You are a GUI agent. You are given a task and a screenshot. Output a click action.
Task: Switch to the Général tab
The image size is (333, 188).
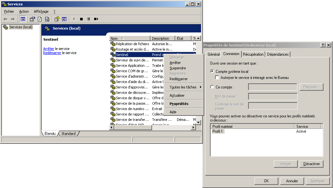pos(214,54)
